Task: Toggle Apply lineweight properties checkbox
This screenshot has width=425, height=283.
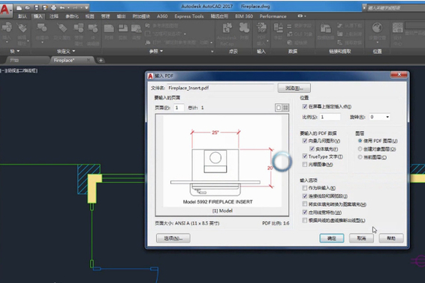Action: (305, 213)
